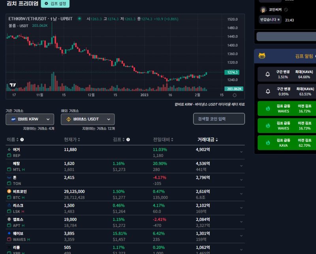Viewport: 316px width, 254px height.
Task: Click the H badge next to MTL
Action: click(x=23, y=170)
